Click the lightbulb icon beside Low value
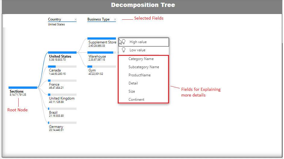The image size is (284, 159). pyautogui.click(x=123, y=50)
